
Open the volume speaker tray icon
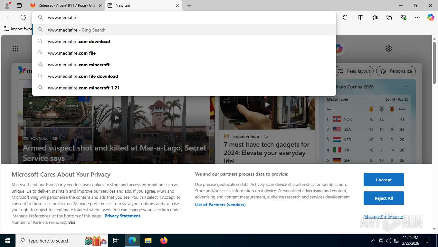click(x=389, y=241)
